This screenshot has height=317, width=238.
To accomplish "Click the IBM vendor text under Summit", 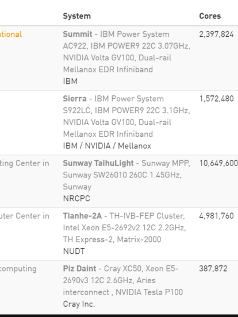I will (x=70, y=82).
